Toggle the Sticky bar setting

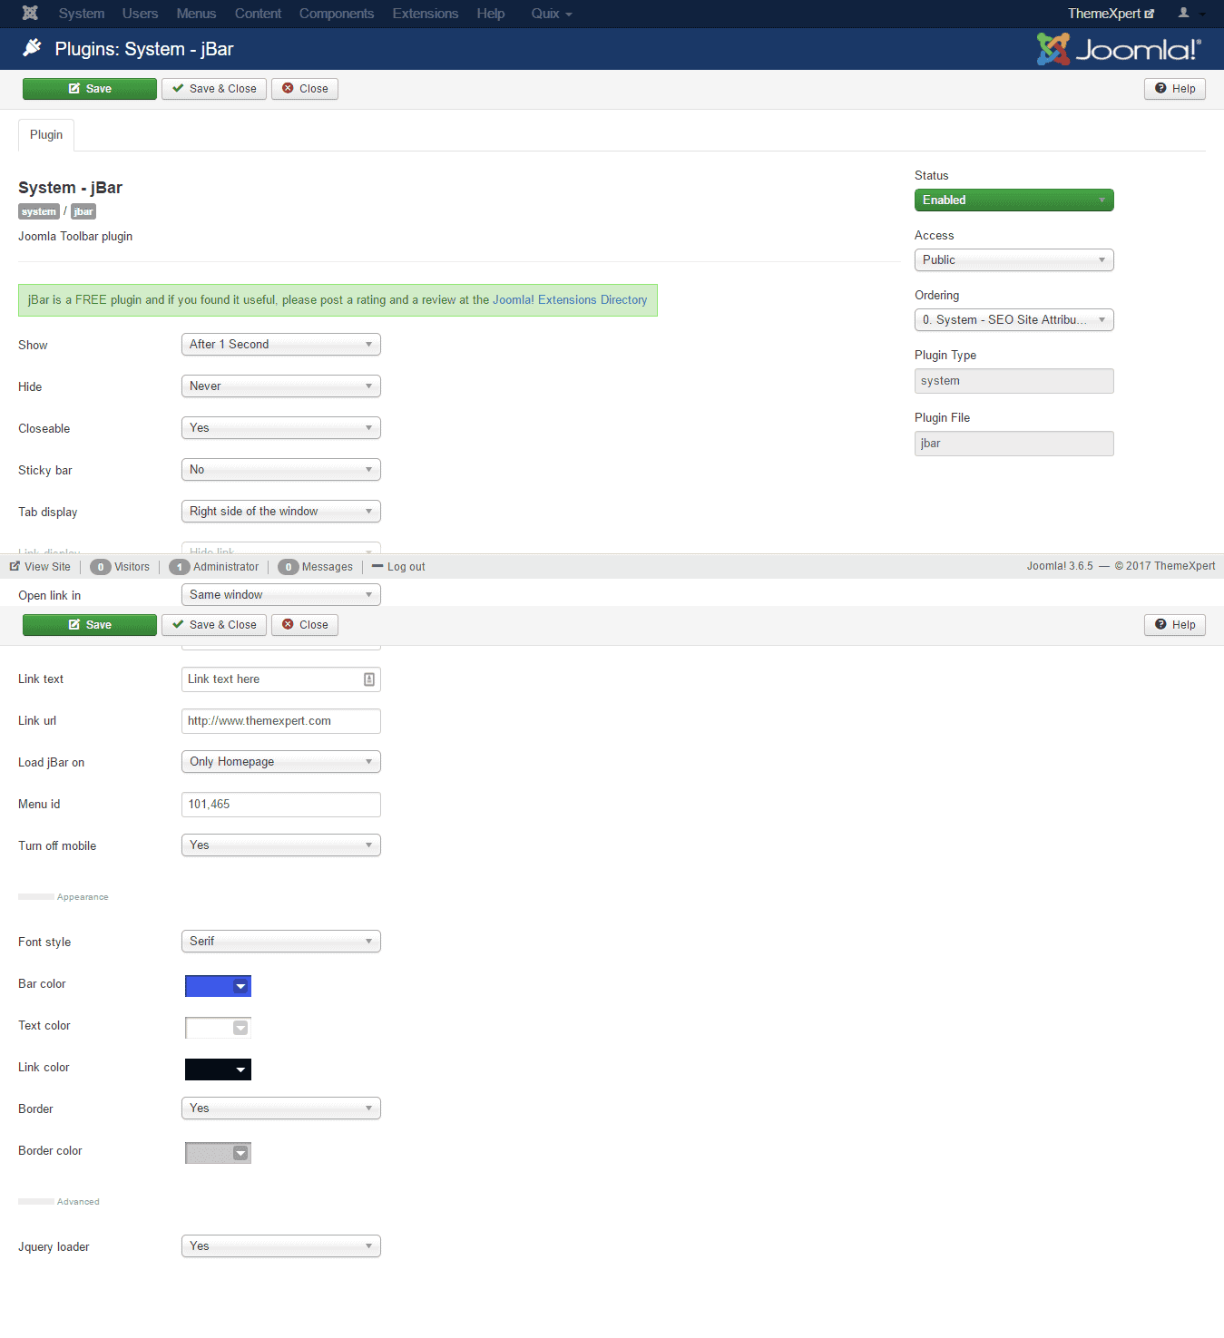click(280, 470)
